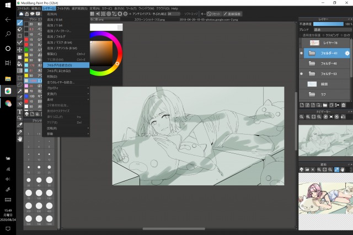Adjust the 不透明度 opacity slider
This screenshot has height=235, width=353.
pyautogui.click(x=331, y=24)
